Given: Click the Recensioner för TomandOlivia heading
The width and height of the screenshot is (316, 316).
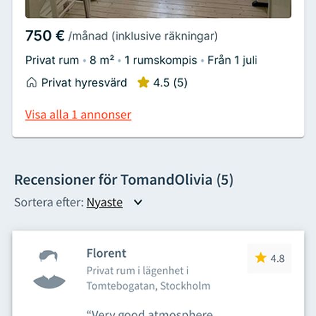Looking at the screenshot, I should point(124,180).
